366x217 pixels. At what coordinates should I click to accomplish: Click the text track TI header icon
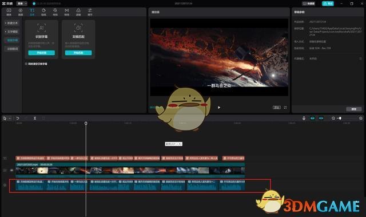[x=5, y=158]
